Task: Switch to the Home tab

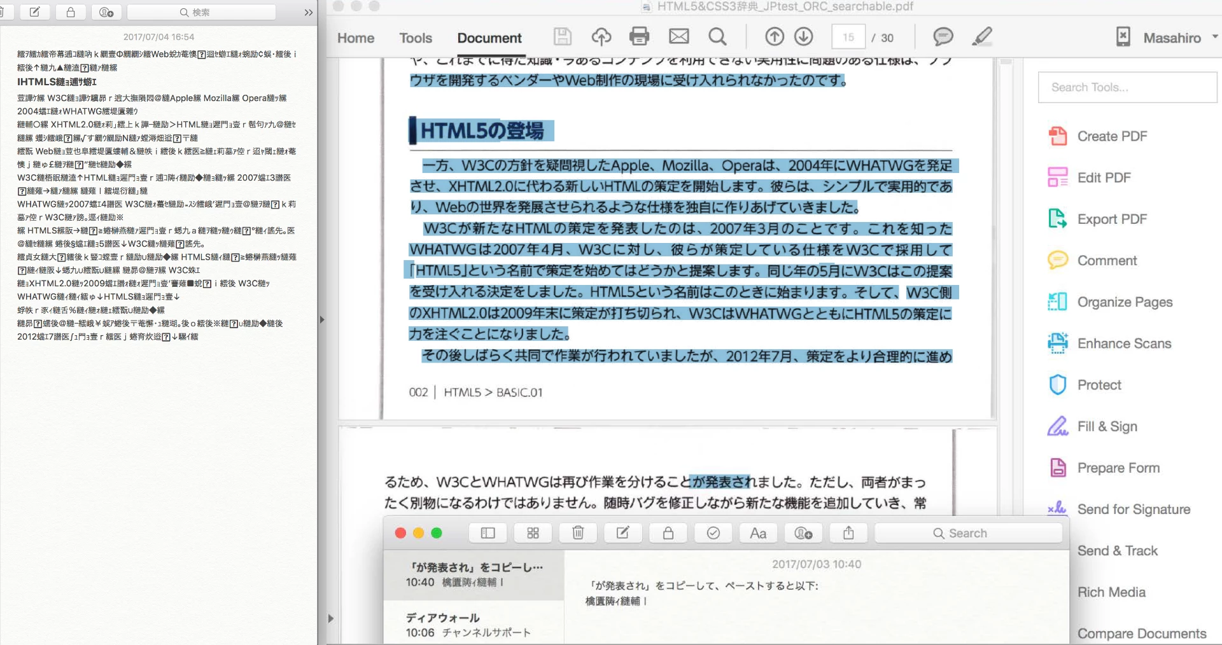Action: coord(356,38)
